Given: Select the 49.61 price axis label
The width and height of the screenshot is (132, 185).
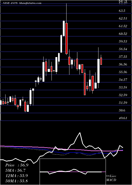Looking at the screenshot, I should point(123,118).
